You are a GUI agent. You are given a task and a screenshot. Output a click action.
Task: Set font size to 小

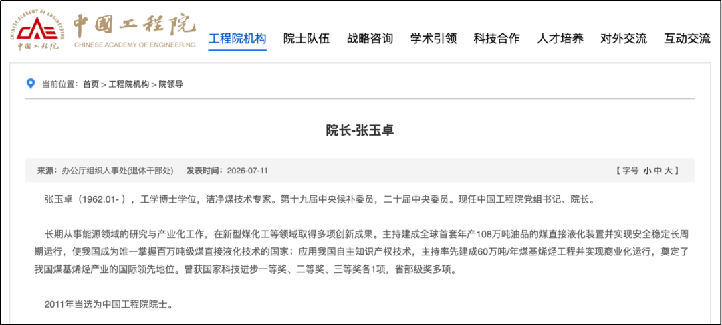click(x=647, y=171)
